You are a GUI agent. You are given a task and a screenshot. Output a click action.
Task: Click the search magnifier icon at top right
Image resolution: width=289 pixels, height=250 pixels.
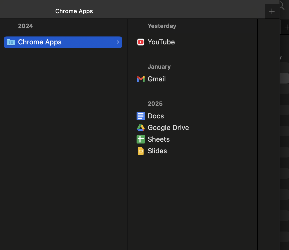pyautogui.click(x=282, y=6)
